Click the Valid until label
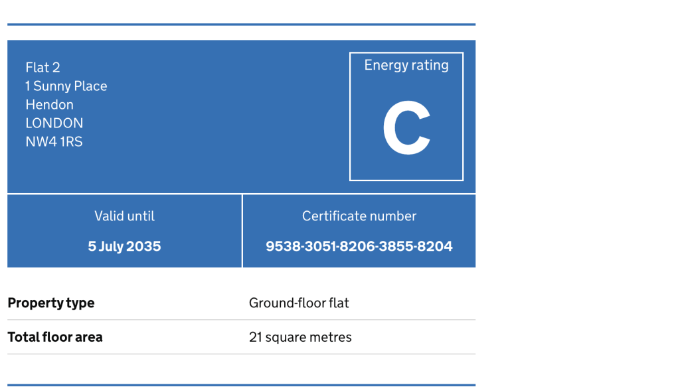 click(124, 216)
